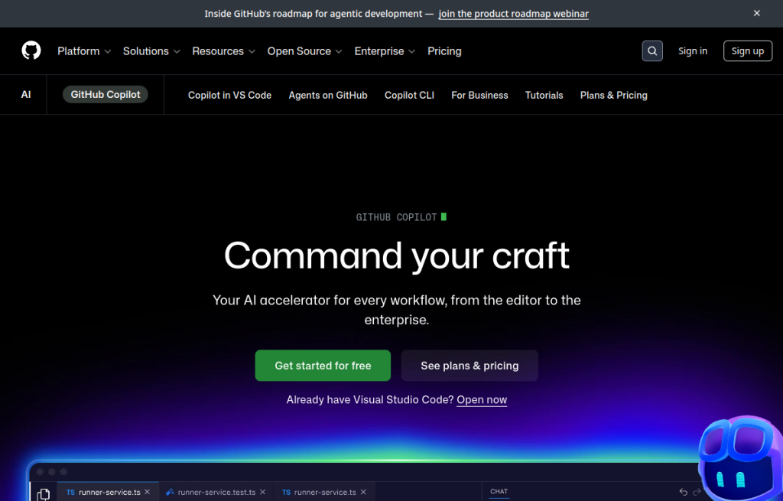783x501 pixels.
Task: Click the redo arrow in the chat panel
Action: (x=695, y=492)
